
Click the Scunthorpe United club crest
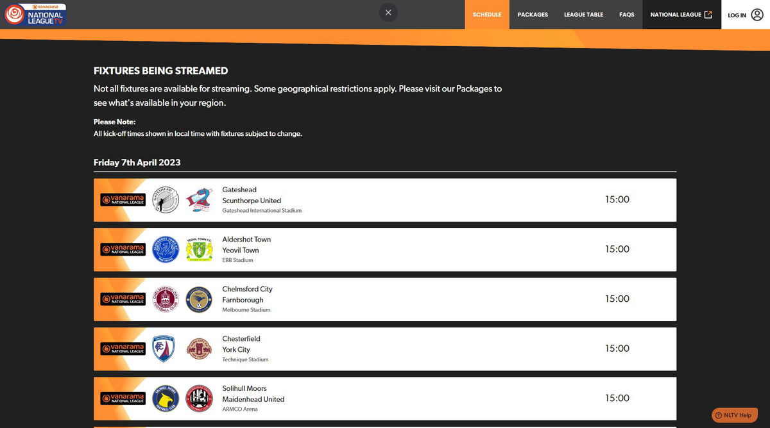(199, 200)
